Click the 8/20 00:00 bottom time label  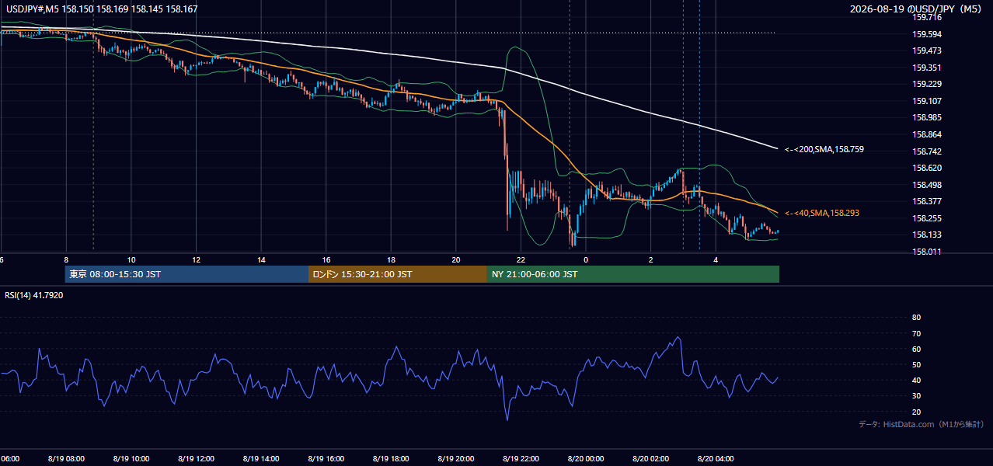click(x=586, y=458)
